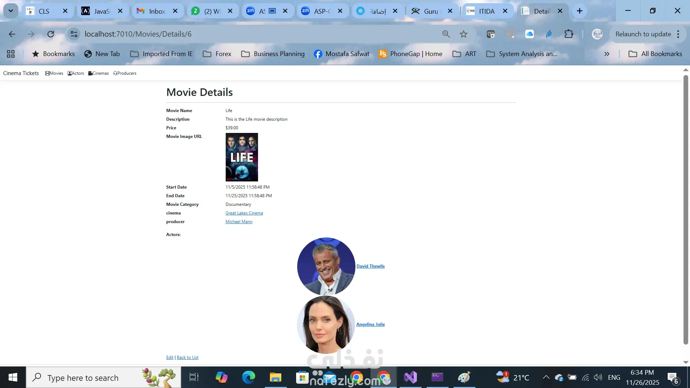
Task: Open the Movies nav menu item
Action: click(x=54, y=73)
